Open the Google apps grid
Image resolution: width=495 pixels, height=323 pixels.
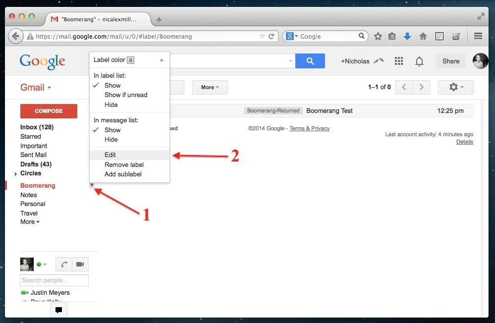(x=399, y=61)
